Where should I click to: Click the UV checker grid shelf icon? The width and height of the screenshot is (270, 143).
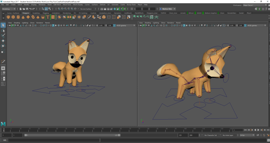point(152,17)
